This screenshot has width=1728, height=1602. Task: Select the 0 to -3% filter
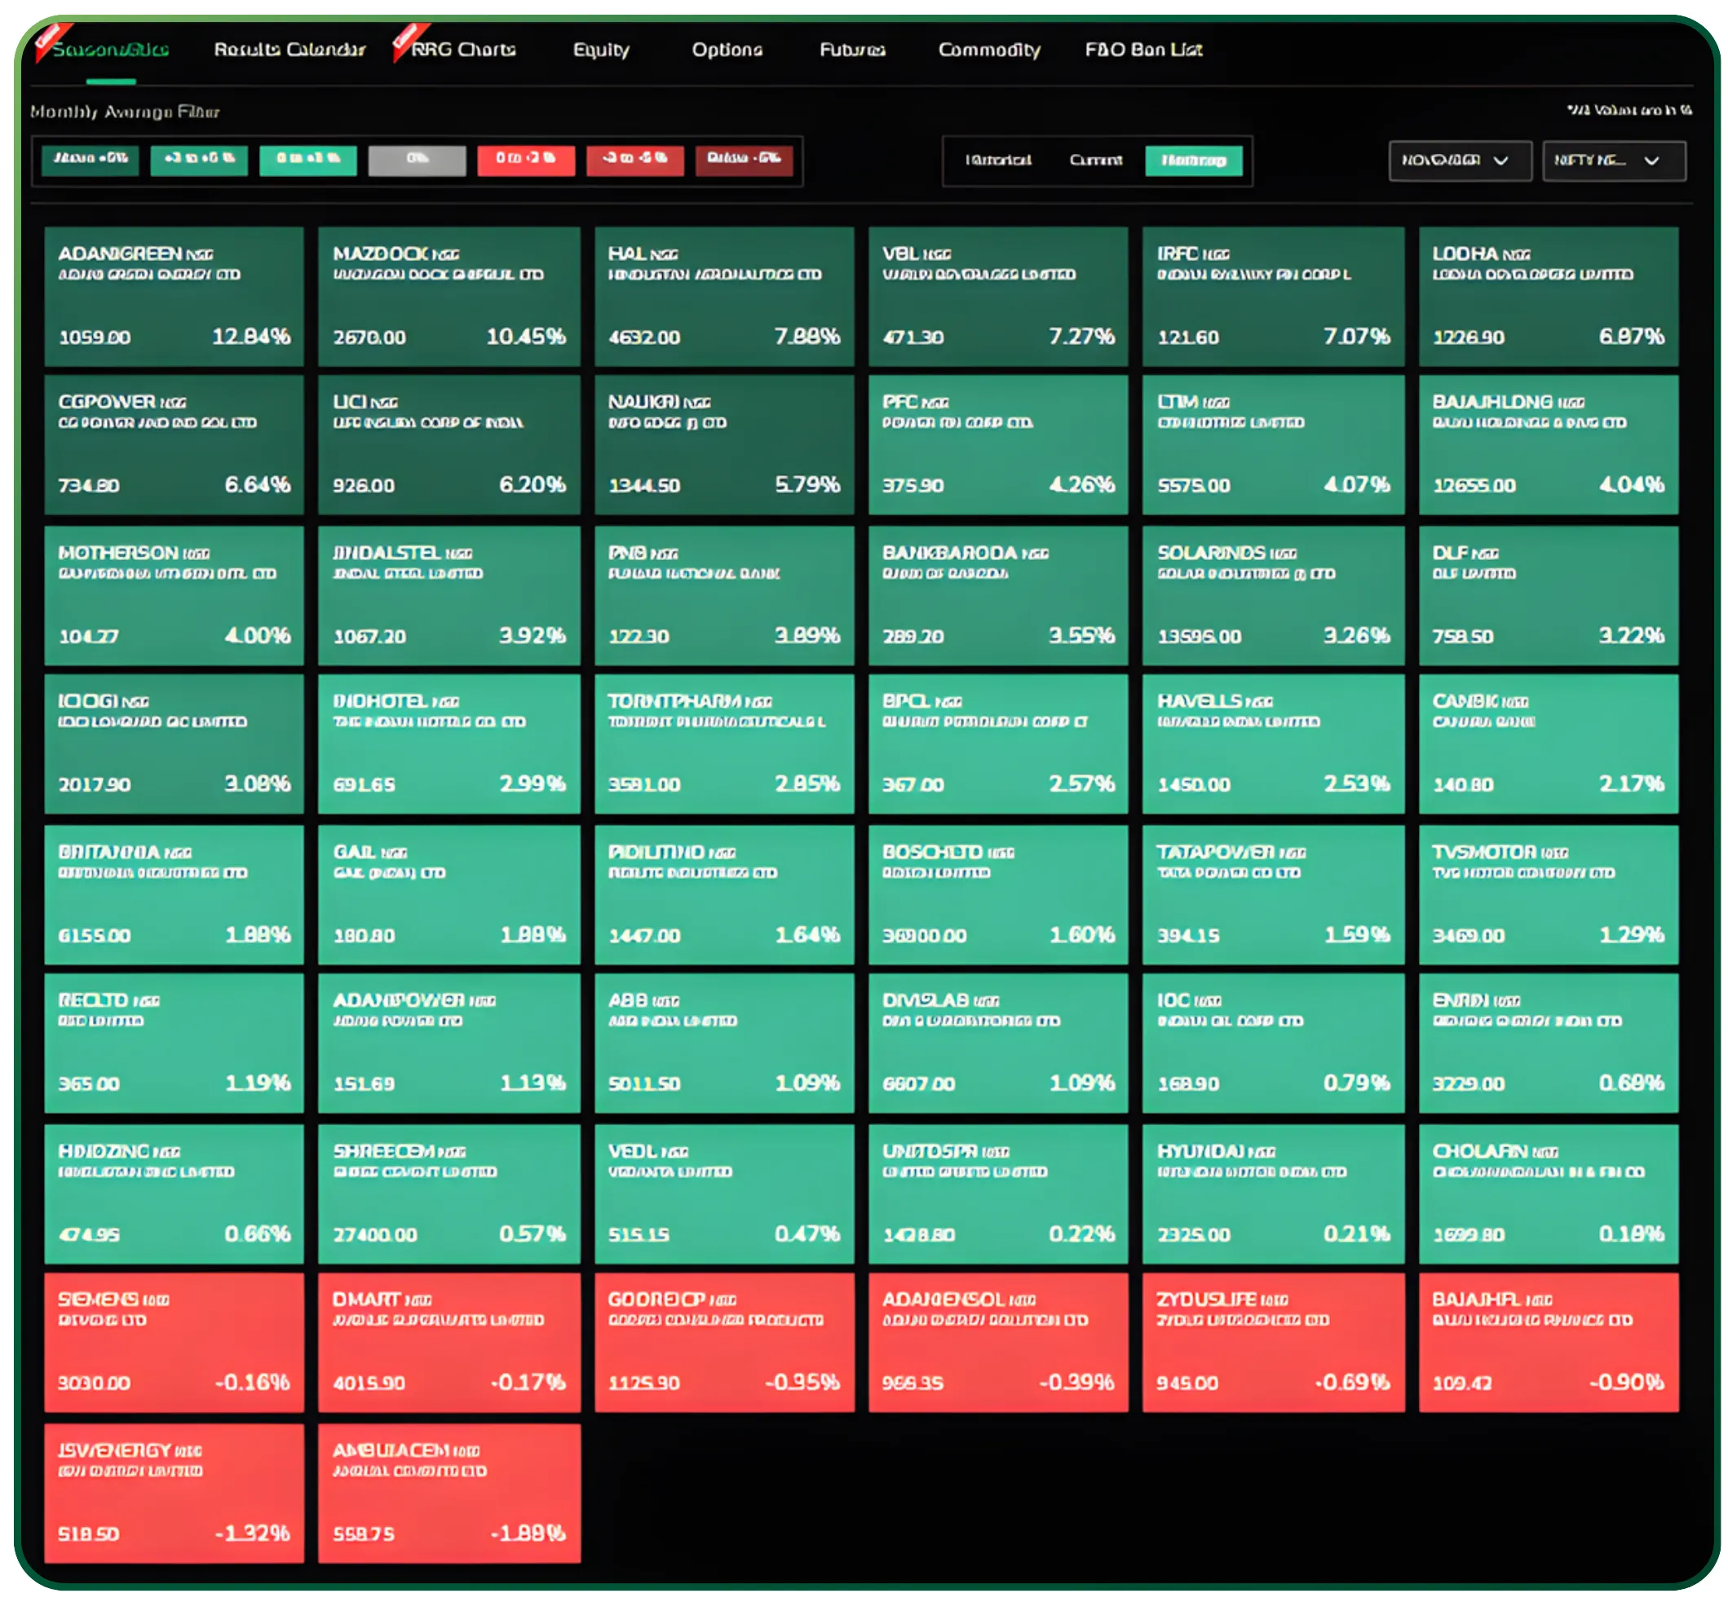click(524, 160)
